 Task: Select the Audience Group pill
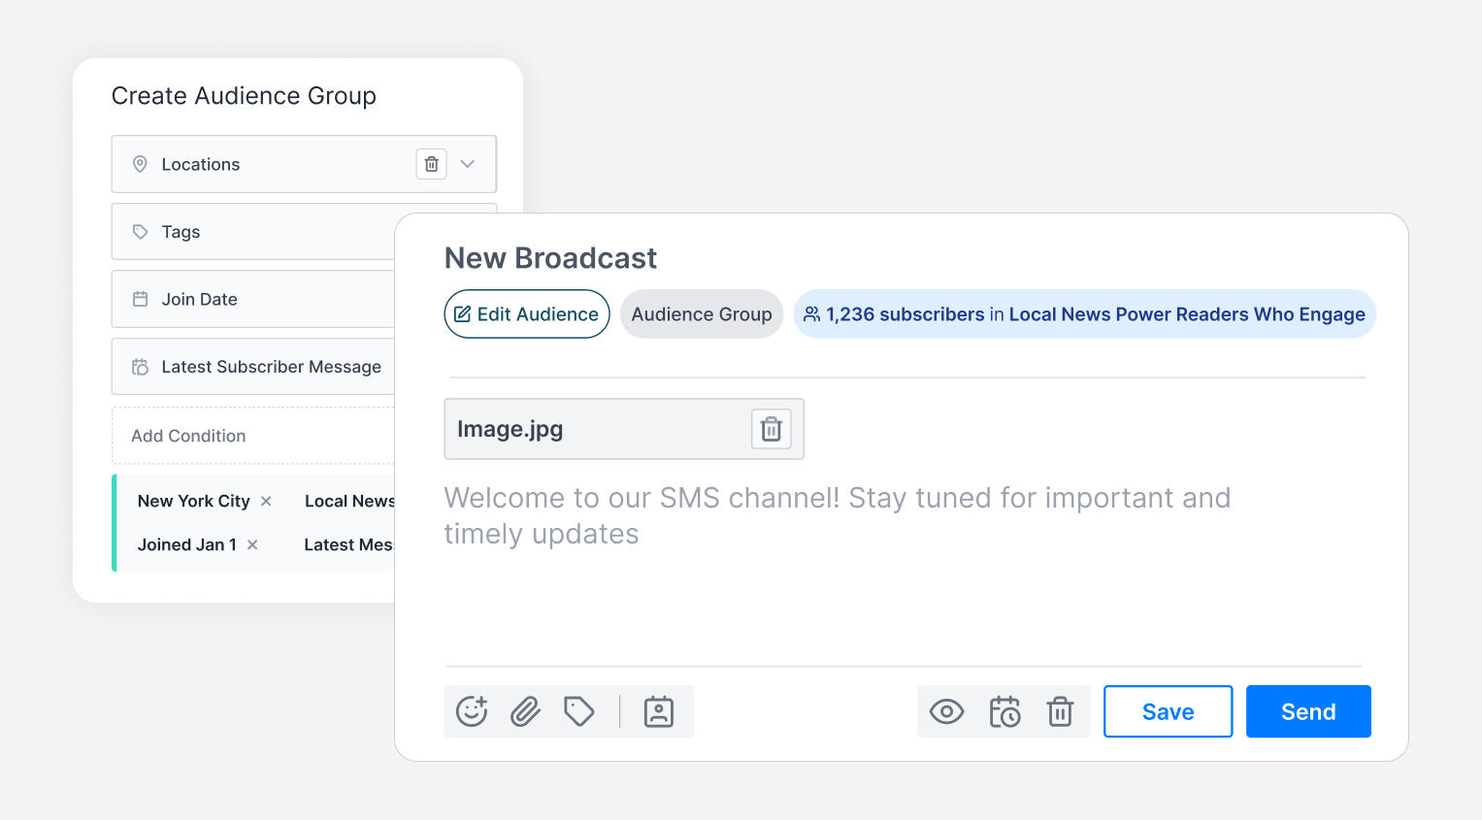click(701, 314)
